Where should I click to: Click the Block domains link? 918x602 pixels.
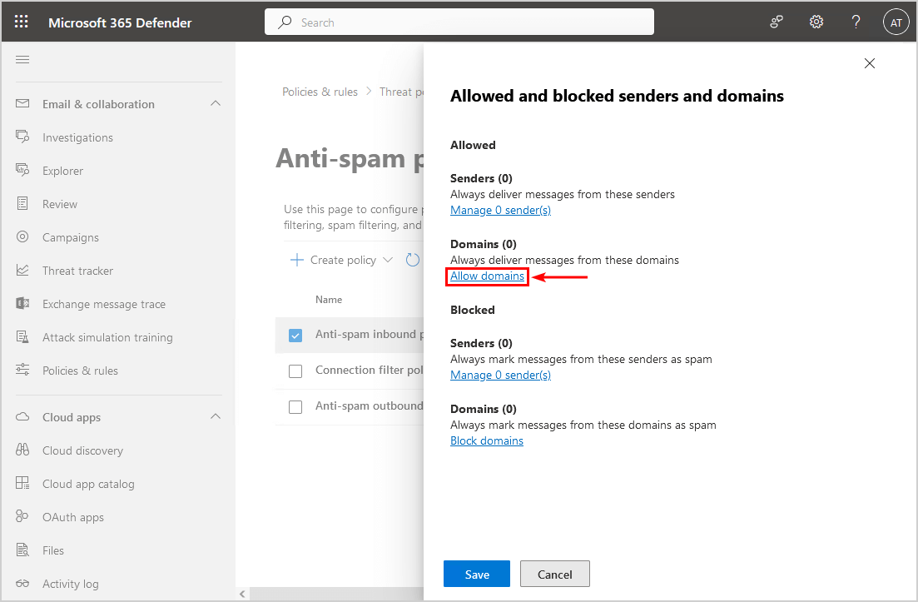coord(487,440)
